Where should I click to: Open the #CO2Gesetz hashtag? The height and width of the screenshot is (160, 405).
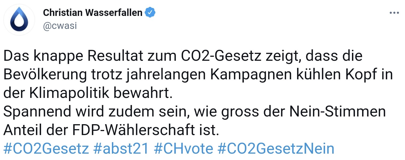[46, 149]
